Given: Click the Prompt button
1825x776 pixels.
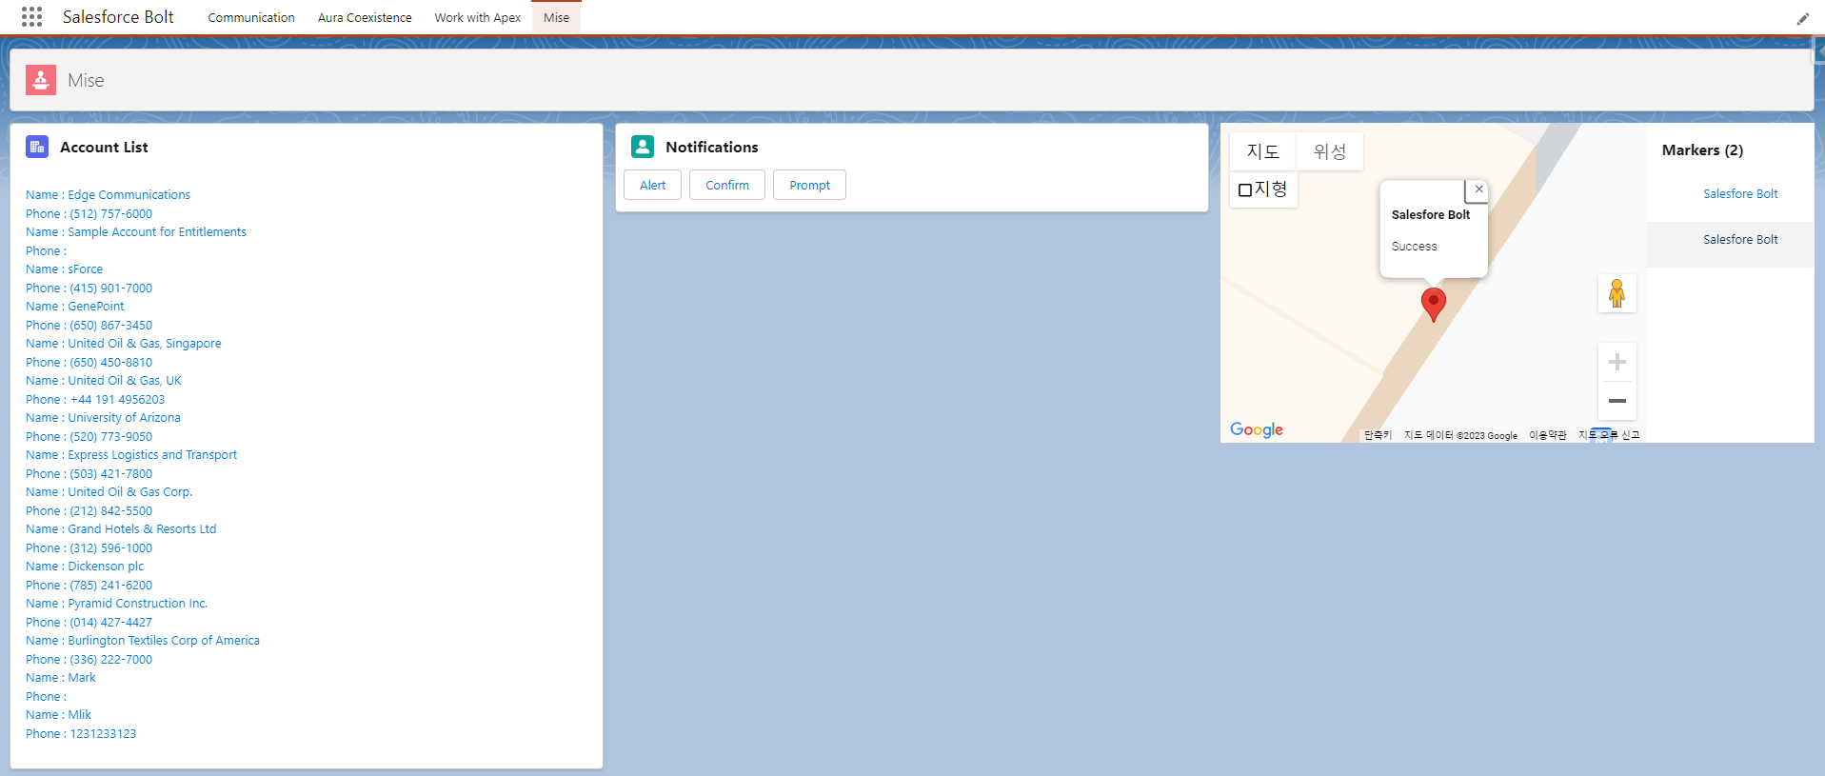Looking at the screenshot, I should coord(809,185).
